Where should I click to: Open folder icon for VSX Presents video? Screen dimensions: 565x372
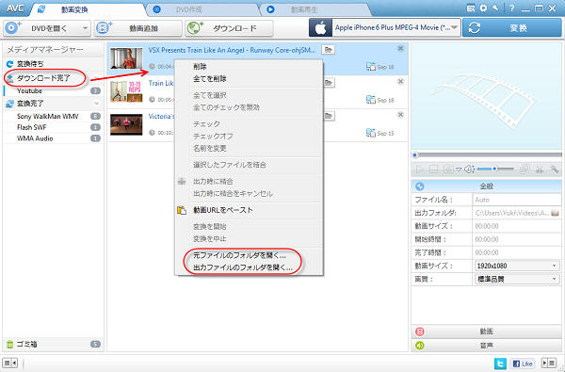pyautogui.click(x=328, y=50)
